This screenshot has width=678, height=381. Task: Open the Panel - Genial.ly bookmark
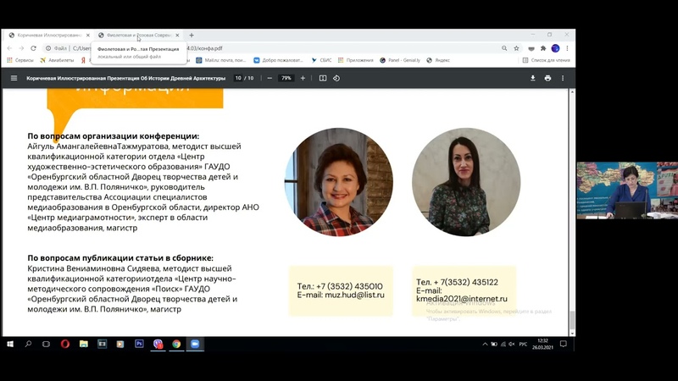(x=400, y=60)
